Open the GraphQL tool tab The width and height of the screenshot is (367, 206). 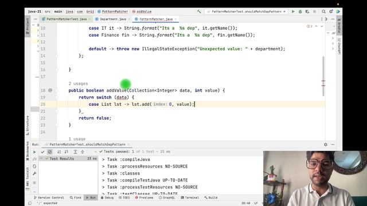pos(167,197)
